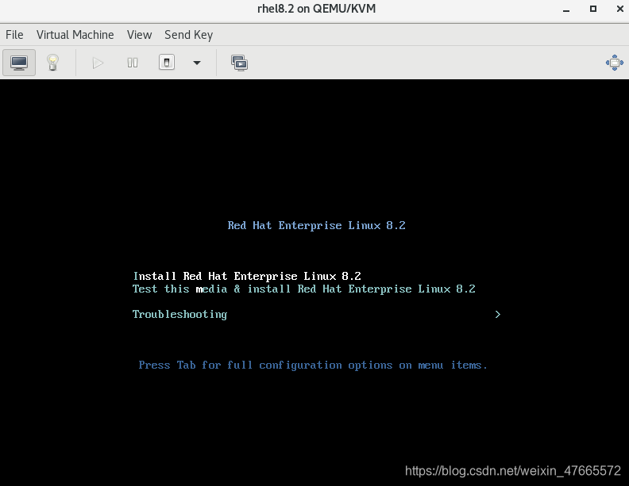Select Install Red Hat Enterprise Linux 8.2

pyautogui.click(x=247, y=276)
